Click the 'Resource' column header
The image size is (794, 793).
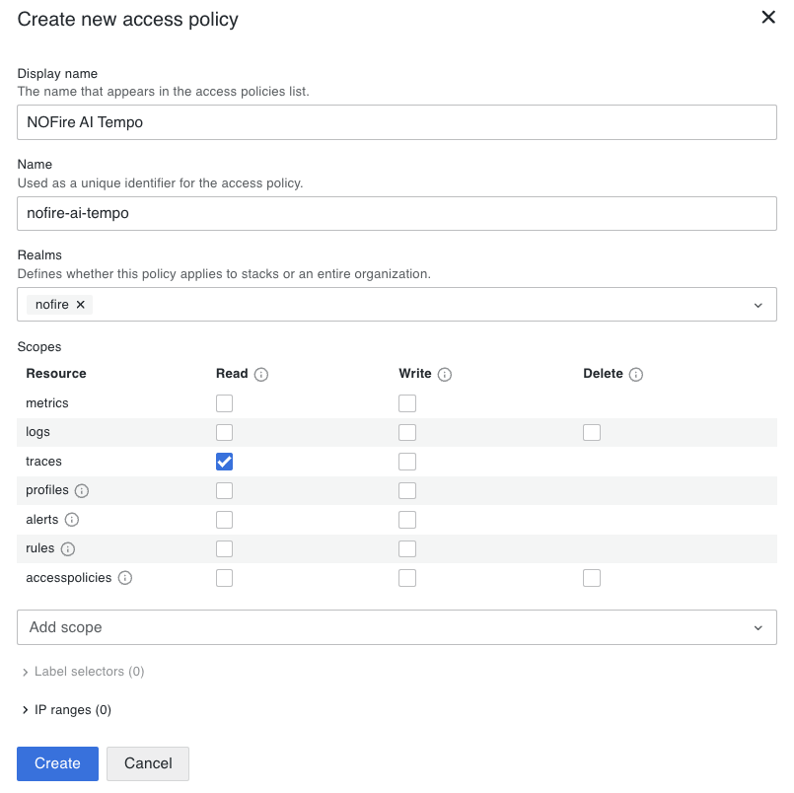pyautogui.click(x=56, y=374)
